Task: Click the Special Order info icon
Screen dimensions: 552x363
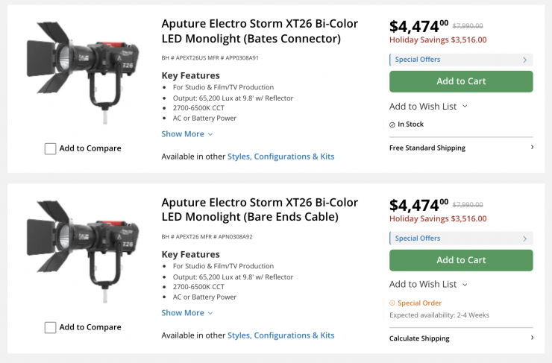Action: 392,303
